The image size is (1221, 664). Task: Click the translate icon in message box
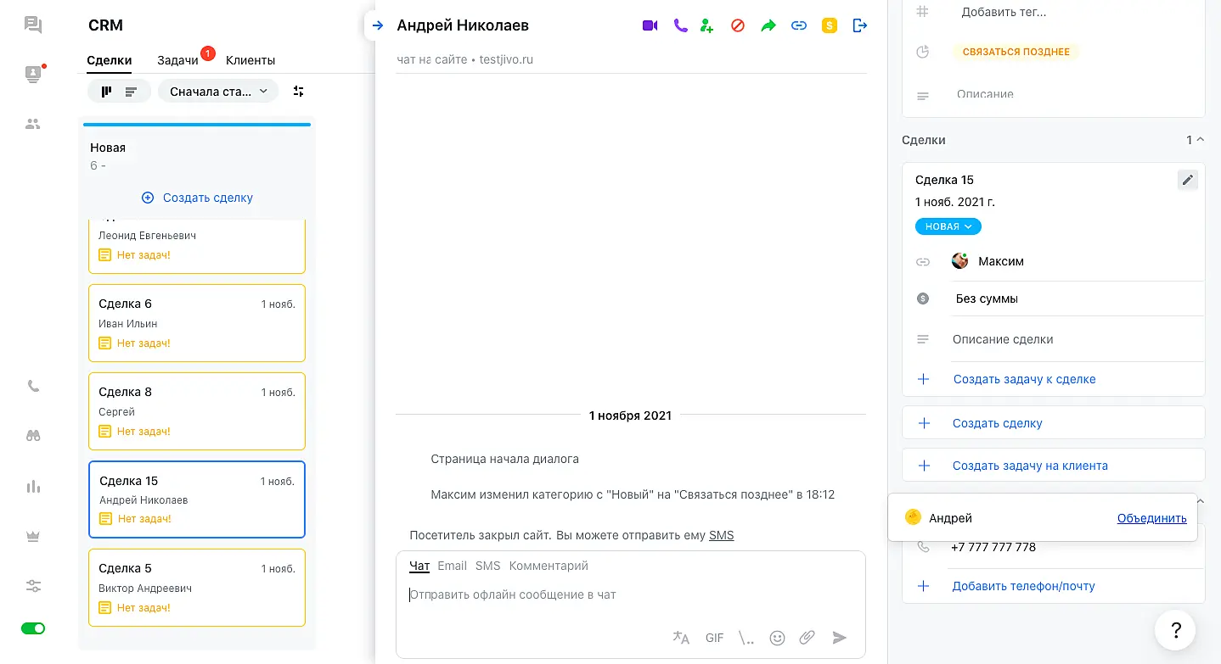[681, 638]
